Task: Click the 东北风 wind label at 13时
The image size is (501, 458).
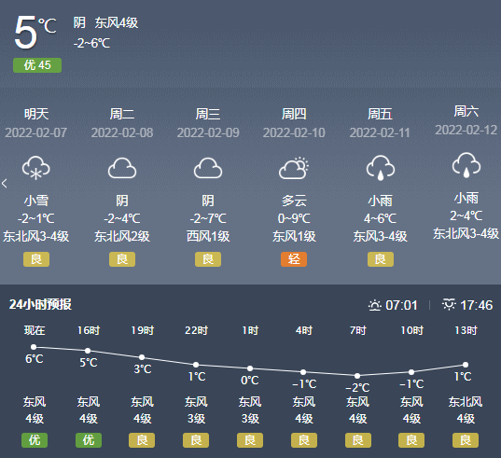Action: click(x=466, y=401)
